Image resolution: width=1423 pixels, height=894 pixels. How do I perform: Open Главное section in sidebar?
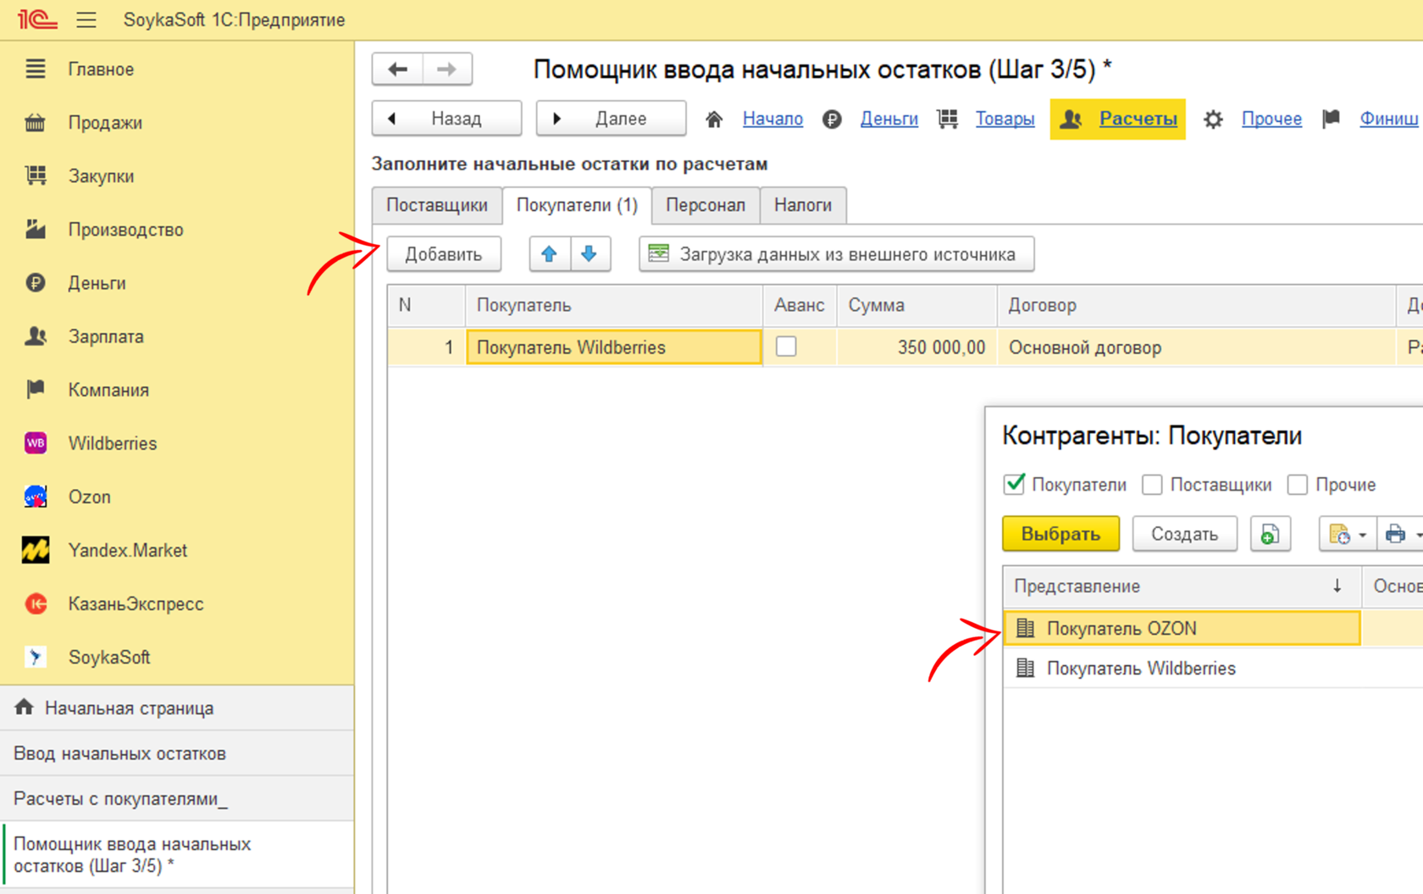(x=101, y=69)
